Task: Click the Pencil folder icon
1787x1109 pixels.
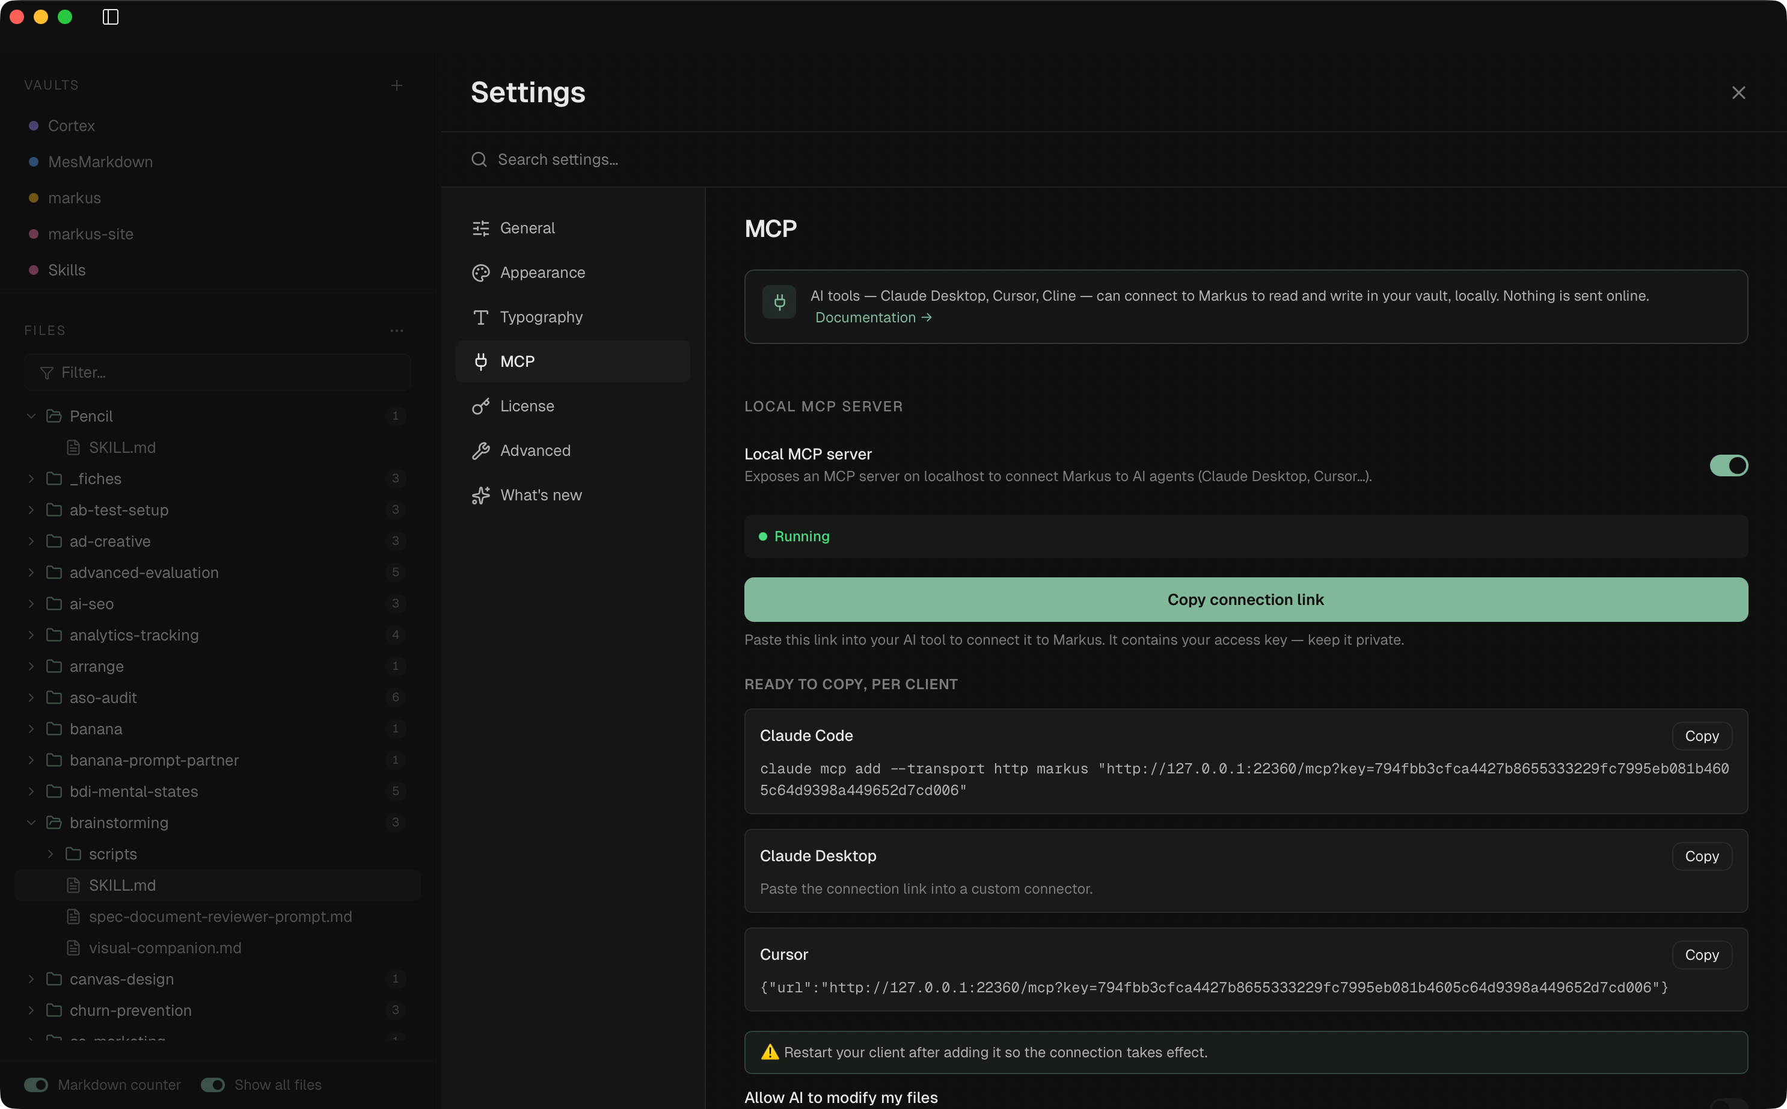Action: (54, 416)
